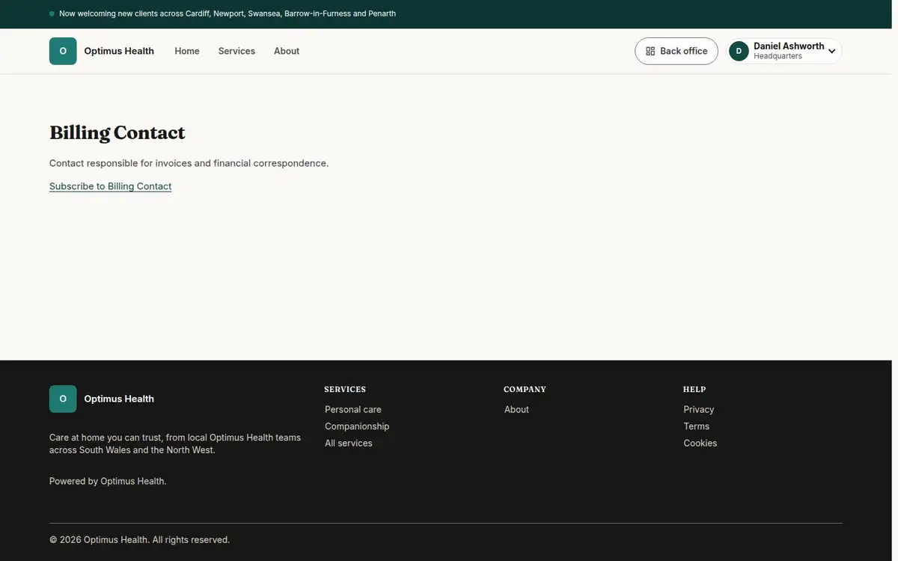898x561 pixels.
Task: Open the Home navigation item
Action: click(187, 51)
